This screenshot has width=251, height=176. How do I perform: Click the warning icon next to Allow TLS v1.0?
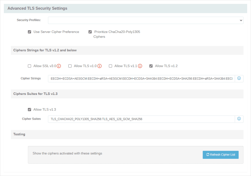pyautogui.click(x=100, y=66)
